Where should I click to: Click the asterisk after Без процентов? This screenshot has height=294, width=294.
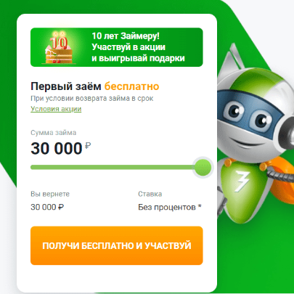200,206
